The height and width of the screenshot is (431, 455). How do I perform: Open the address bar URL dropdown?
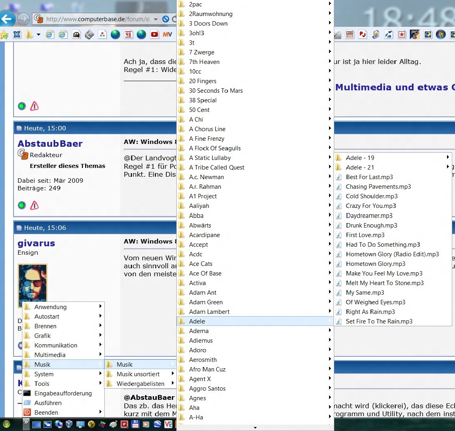pyautogui.click(x=156, y=19)
